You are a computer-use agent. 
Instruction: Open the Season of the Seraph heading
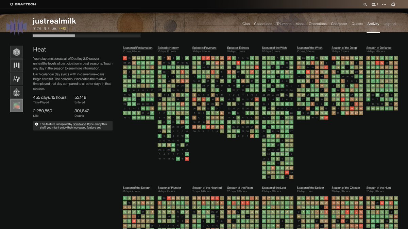(x=137, y=188)
